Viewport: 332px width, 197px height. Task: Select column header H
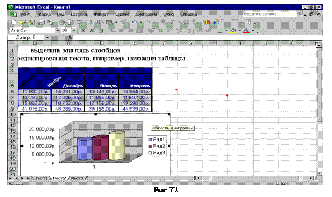click(215, 43)
